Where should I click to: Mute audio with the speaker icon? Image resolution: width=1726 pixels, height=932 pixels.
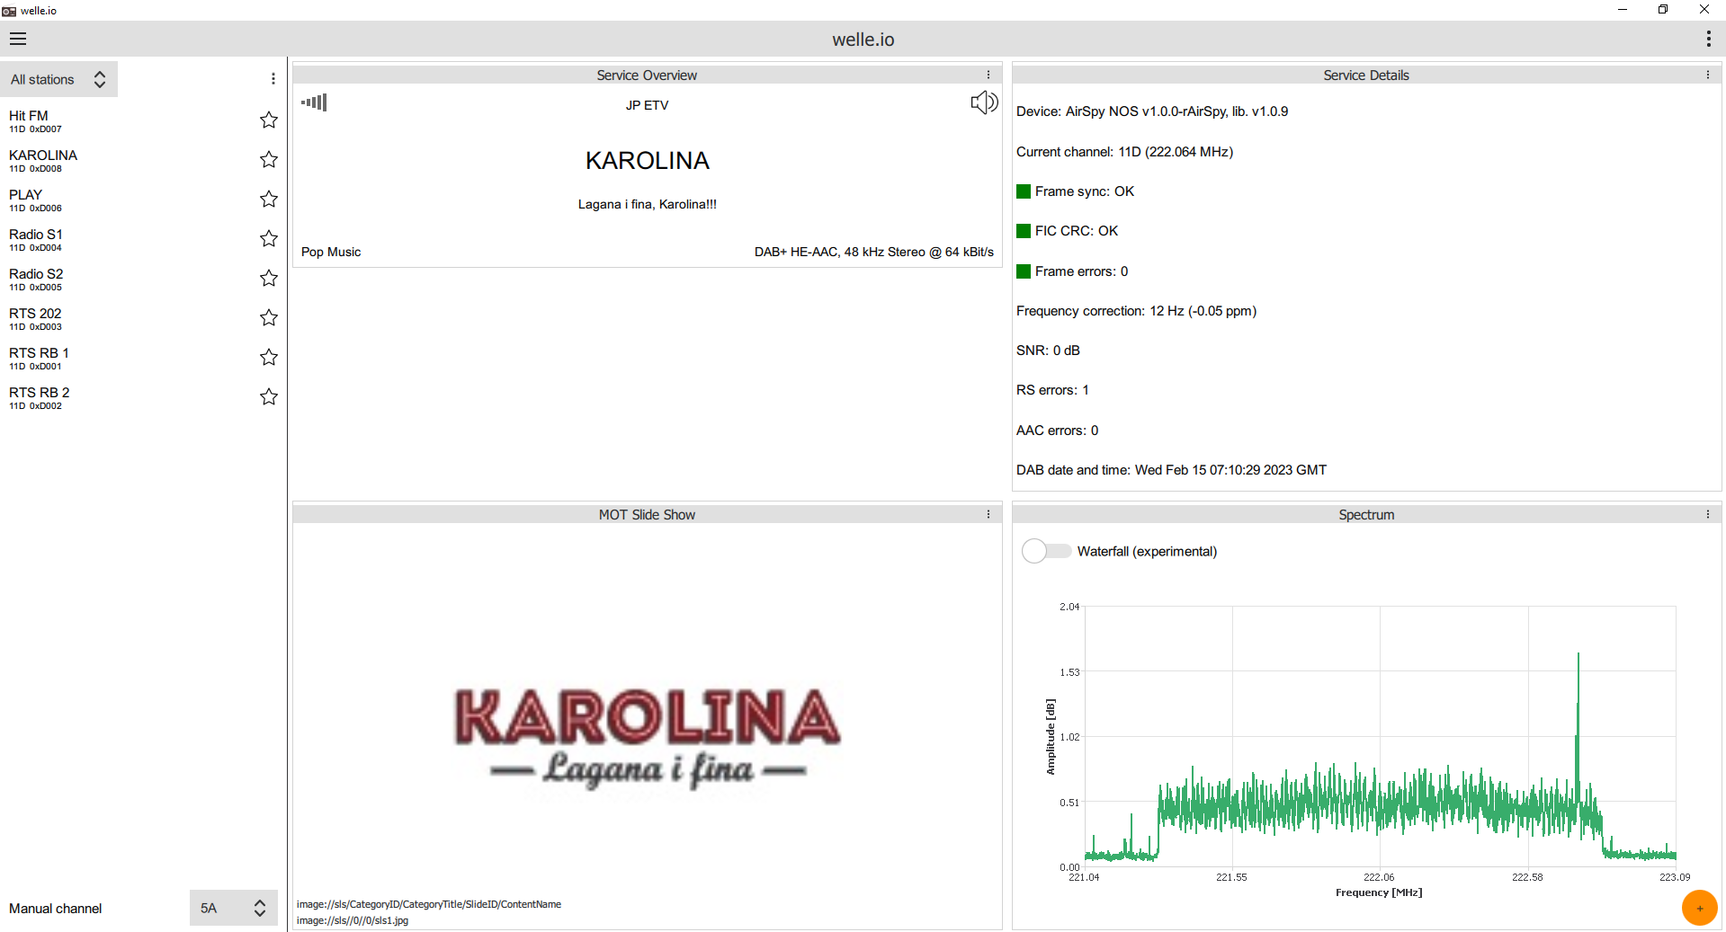click(984, 102)
